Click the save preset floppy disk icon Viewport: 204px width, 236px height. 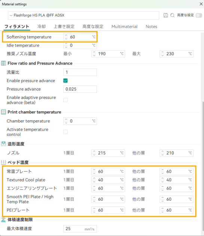[166, 15]
